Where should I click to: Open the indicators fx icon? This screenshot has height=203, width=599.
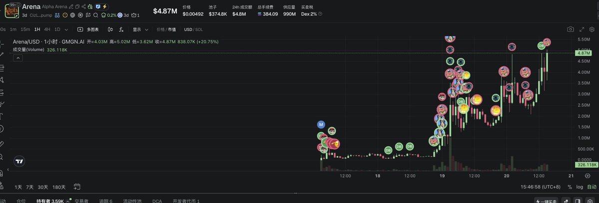click(121, 29)
